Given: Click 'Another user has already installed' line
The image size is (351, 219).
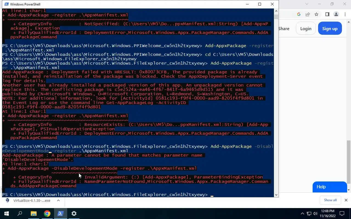Looking at the screenshot, I should 132,85.
